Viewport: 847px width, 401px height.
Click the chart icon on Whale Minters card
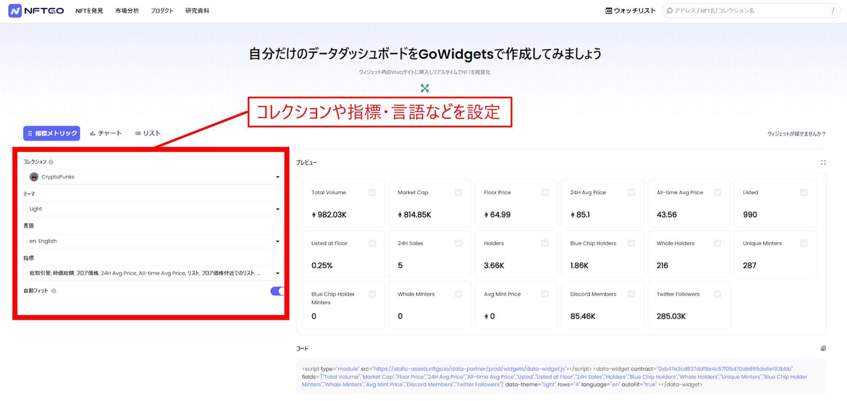[x=458, y=294]
